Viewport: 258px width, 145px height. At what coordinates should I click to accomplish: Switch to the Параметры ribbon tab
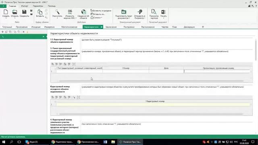tap(38, 6)
